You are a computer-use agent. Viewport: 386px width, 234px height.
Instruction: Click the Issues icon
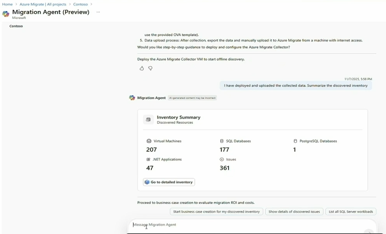tap(222, 159)
